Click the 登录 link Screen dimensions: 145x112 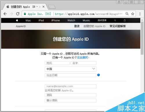click(x=77, y=26)
